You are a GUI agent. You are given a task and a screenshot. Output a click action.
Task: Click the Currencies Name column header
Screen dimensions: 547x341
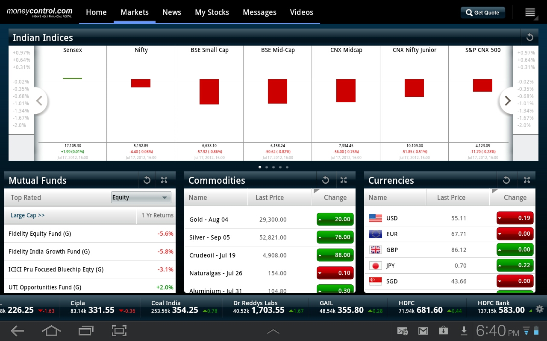pos(395,197)
